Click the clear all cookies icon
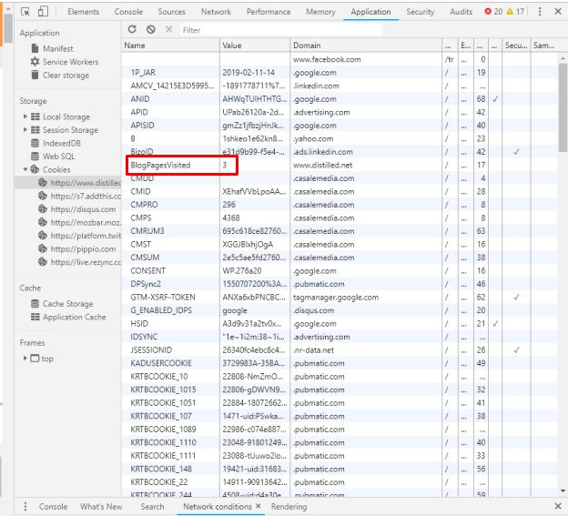Image resolution: width=568 pixels, height=516 pixels. pyautogui.click(x=150, y=29)
